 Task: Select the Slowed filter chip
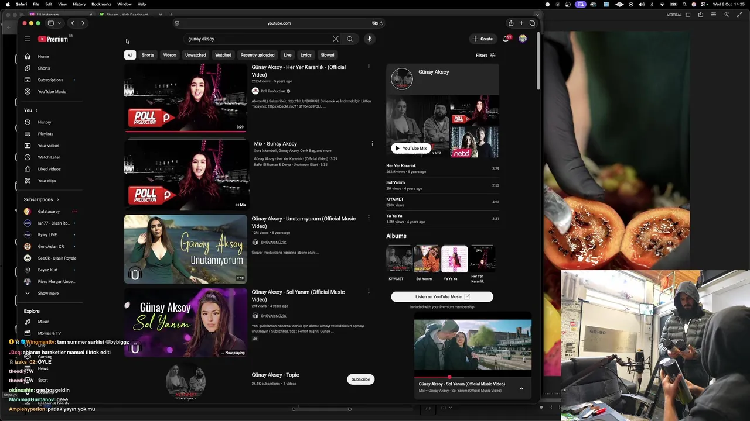tap(328, 55)
